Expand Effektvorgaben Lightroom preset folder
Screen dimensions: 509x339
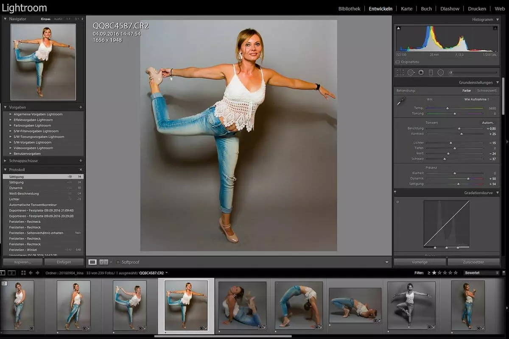click(11, 120)
